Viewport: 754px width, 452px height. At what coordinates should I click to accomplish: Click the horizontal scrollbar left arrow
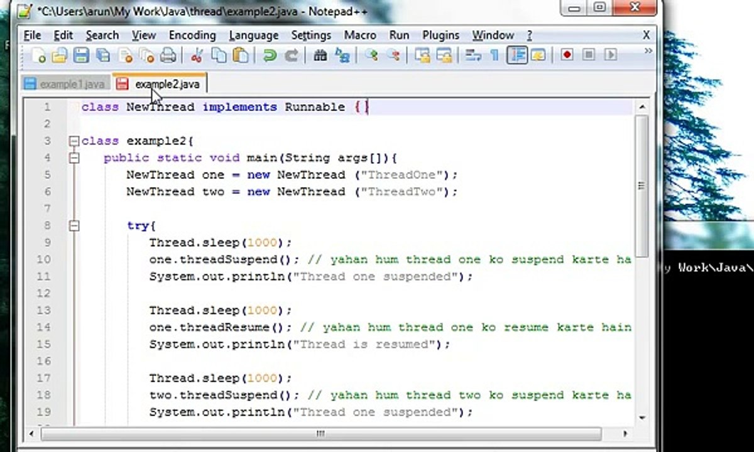click(x=32, y=433)
